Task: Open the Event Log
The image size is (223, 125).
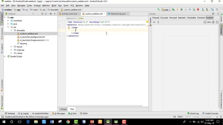Action: click(x=193, y=114)
